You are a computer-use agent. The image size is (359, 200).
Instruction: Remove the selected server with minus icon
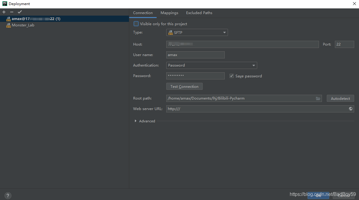(12, 12)
